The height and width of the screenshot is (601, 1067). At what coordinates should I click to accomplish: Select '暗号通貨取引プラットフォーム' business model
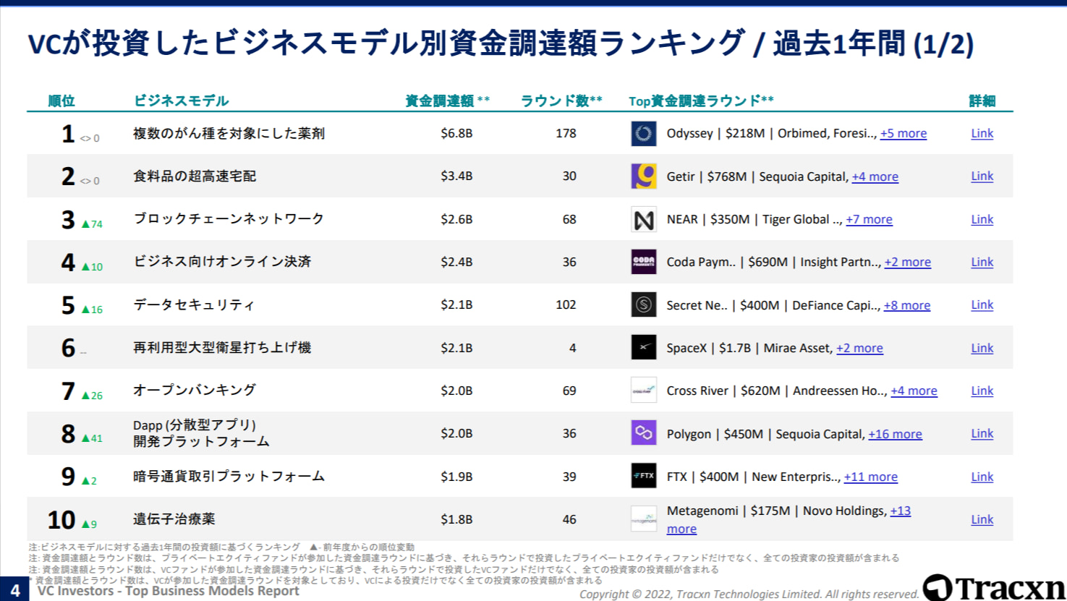point(229,477)
